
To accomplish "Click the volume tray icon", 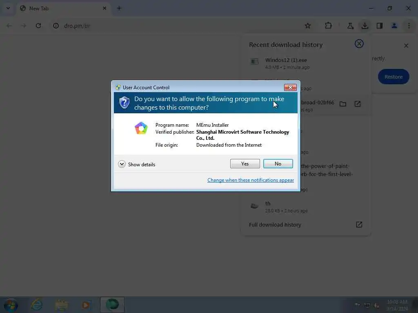I will point(376,305).
